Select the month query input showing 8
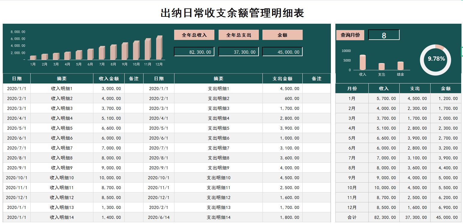The width and height of the screenshot is (463, 224). click(x=384, y=35)
